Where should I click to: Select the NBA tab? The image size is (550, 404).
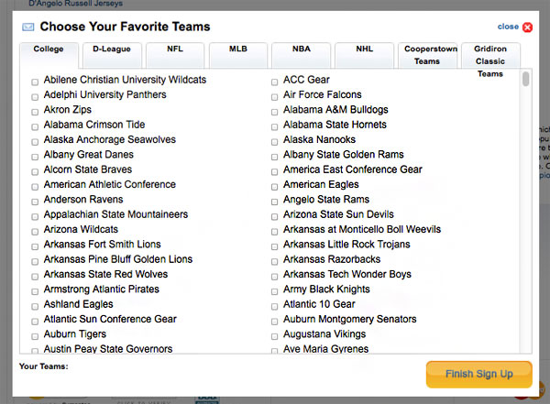300,52
